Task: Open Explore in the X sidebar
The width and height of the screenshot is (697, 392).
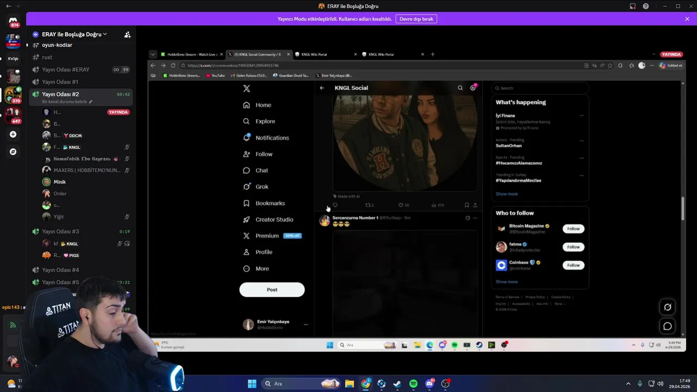Action: tap(260, 121)
